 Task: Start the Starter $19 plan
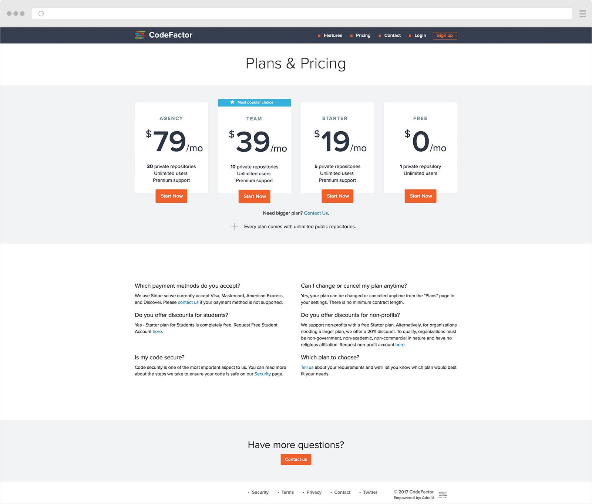pos(337,196)
